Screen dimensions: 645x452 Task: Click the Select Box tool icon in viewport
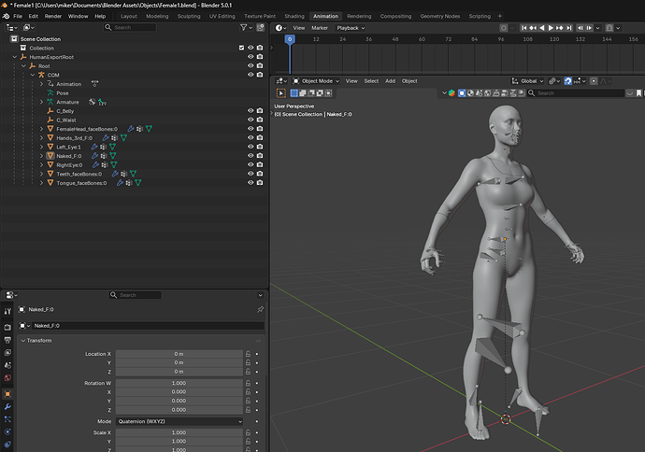281,93
